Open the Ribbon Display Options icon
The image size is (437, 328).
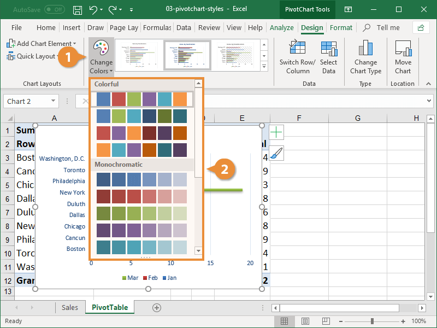click(348, 9)
